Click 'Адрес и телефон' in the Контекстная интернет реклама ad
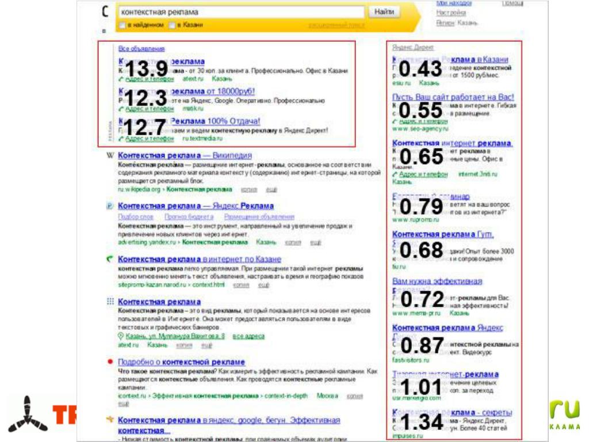The height and width of the screenshot is (442, 589). 423,174
